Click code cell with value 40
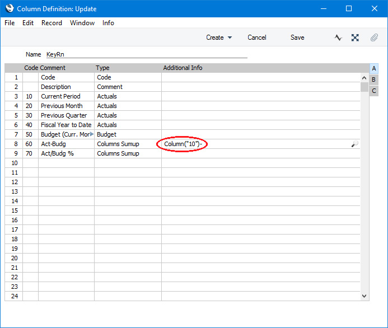 pos(30,125)
